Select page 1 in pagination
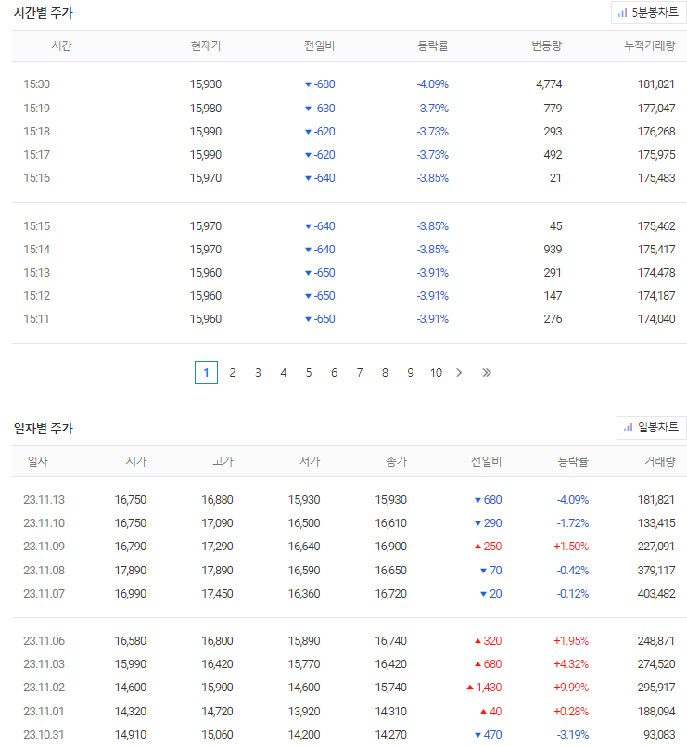Image resolution: width=687 pixels, height=746 pixels. 207,372
